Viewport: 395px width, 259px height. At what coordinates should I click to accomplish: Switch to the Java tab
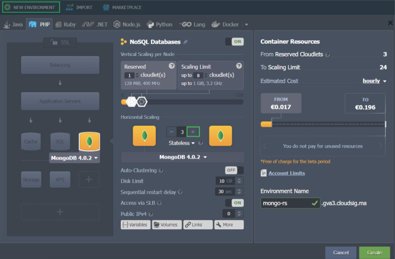[14, 24]
